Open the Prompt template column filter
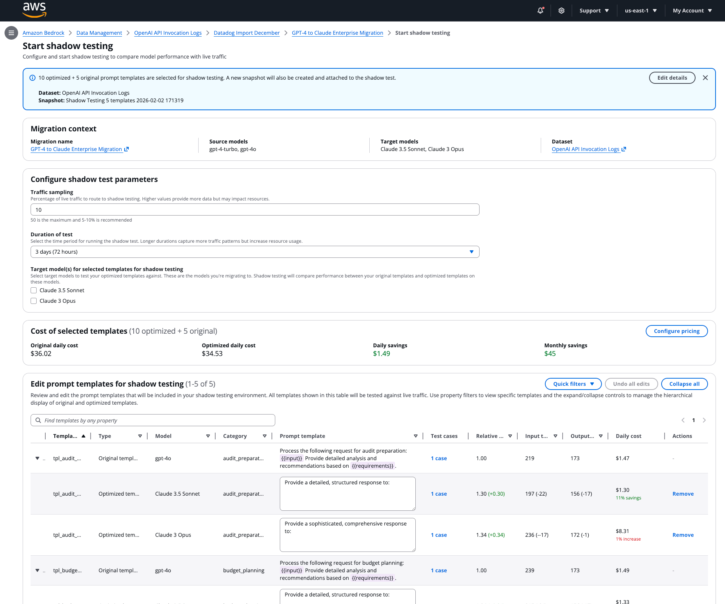The image size is (725, 604). coord(416,436)
